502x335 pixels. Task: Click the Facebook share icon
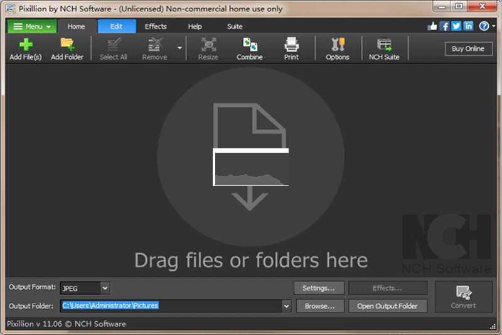(444, 26)
